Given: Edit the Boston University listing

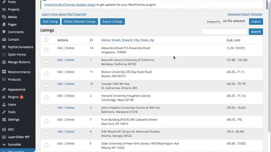Looking at the screenshot, I should 60,72.
